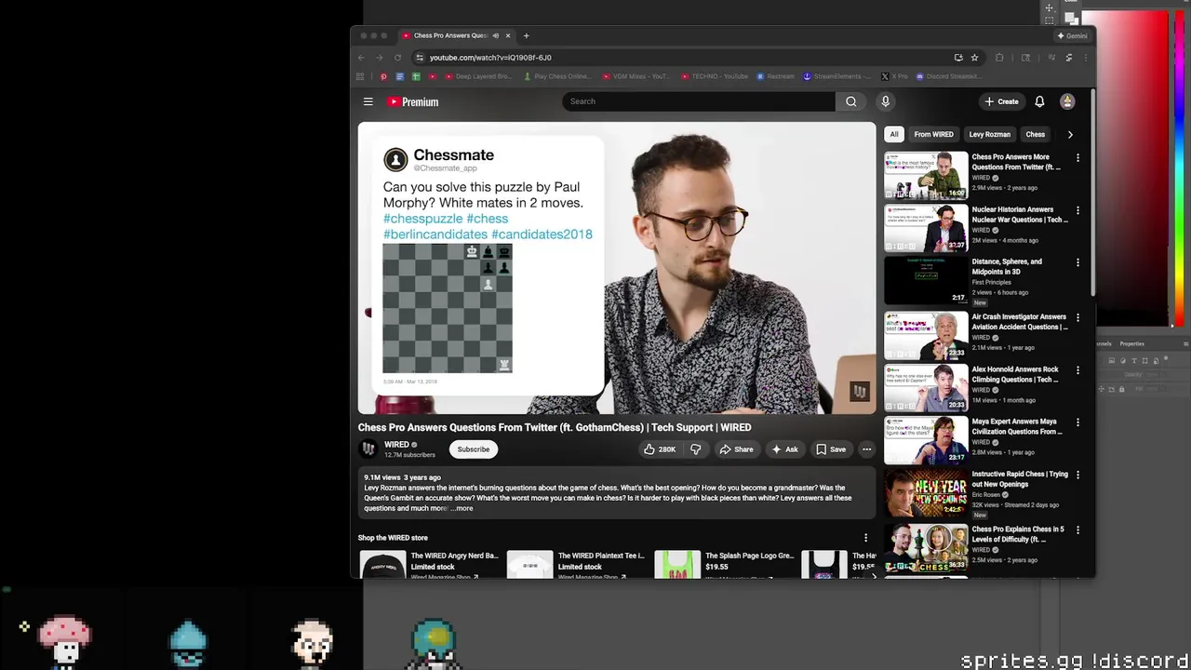
Task: Open a new Chrome tab
Action: [526, 35]
